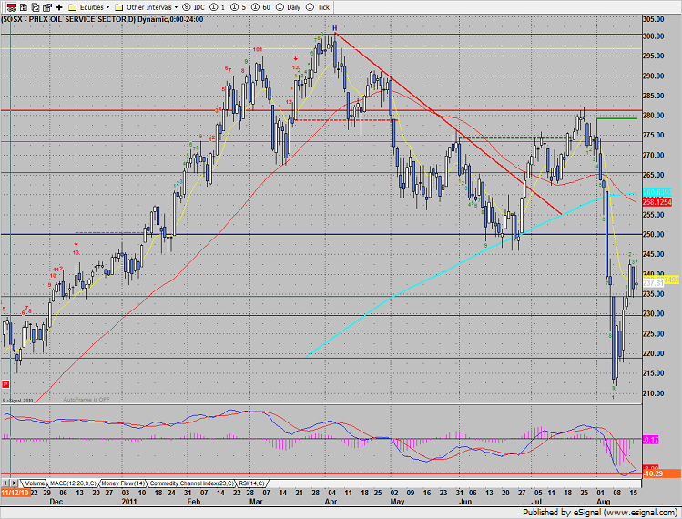Switch to the Daily interval
The width and height of the screenshot is (682, 519).
[x=289, y=7]
